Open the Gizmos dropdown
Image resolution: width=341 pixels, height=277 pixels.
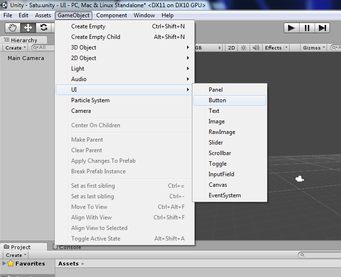314,48
